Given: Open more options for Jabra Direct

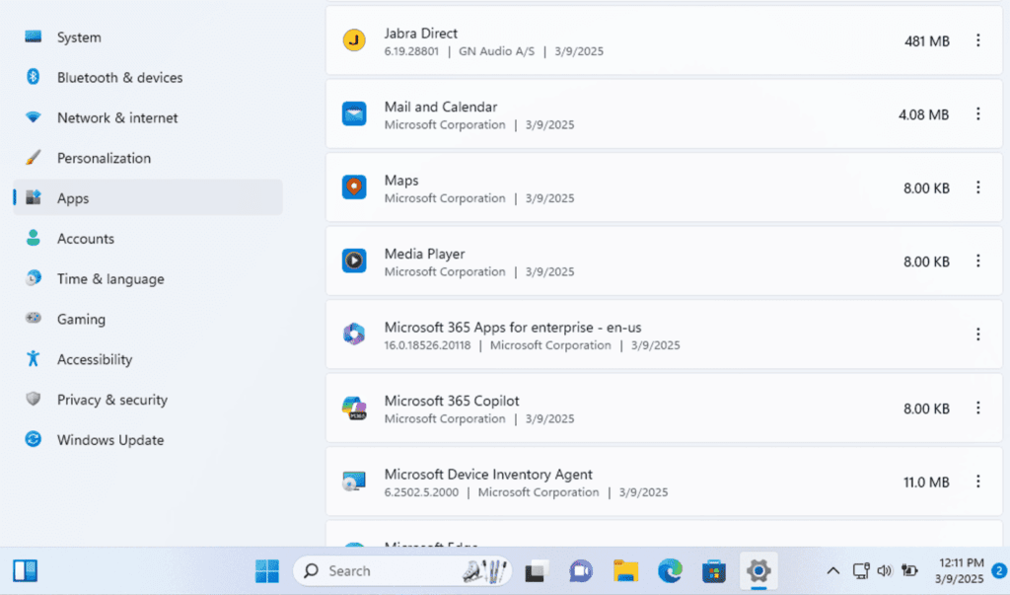Looking at the screenshot, I should pos(978,40).
